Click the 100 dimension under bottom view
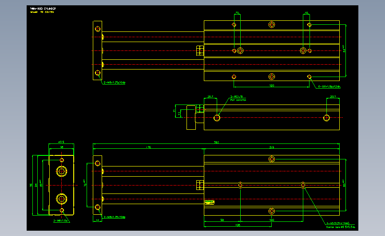Screen dimensions: 385x236 click(272, 220)
